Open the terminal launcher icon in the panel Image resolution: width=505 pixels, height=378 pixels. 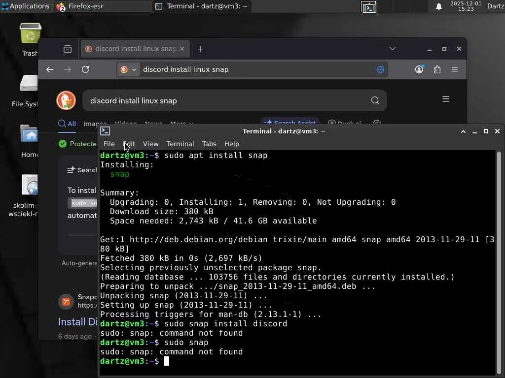[368, 7]
